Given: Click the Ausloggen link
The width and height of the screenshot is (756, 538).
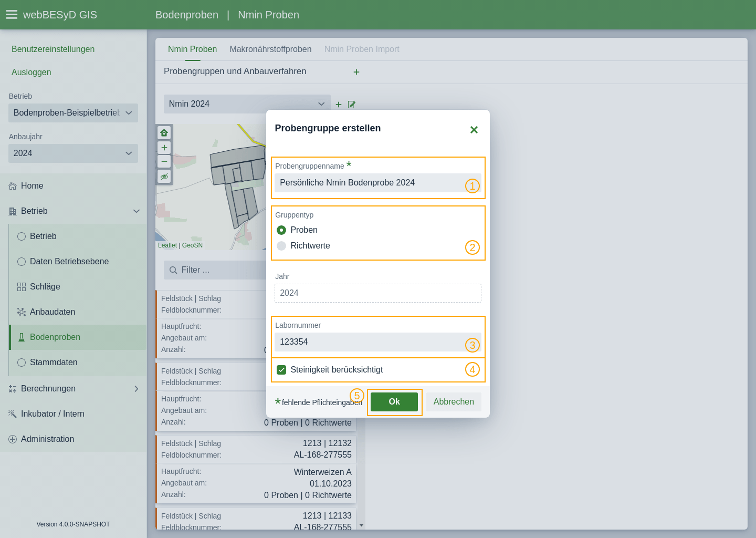Looking at the screenshot, I should pyautogui.click(x=31, y=73).
